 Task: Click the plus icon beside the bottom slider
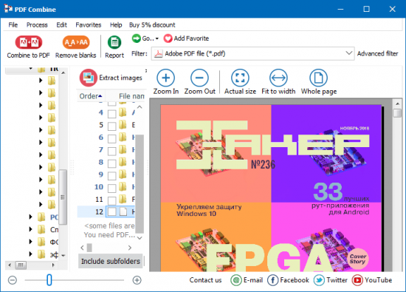click(137, 280)
